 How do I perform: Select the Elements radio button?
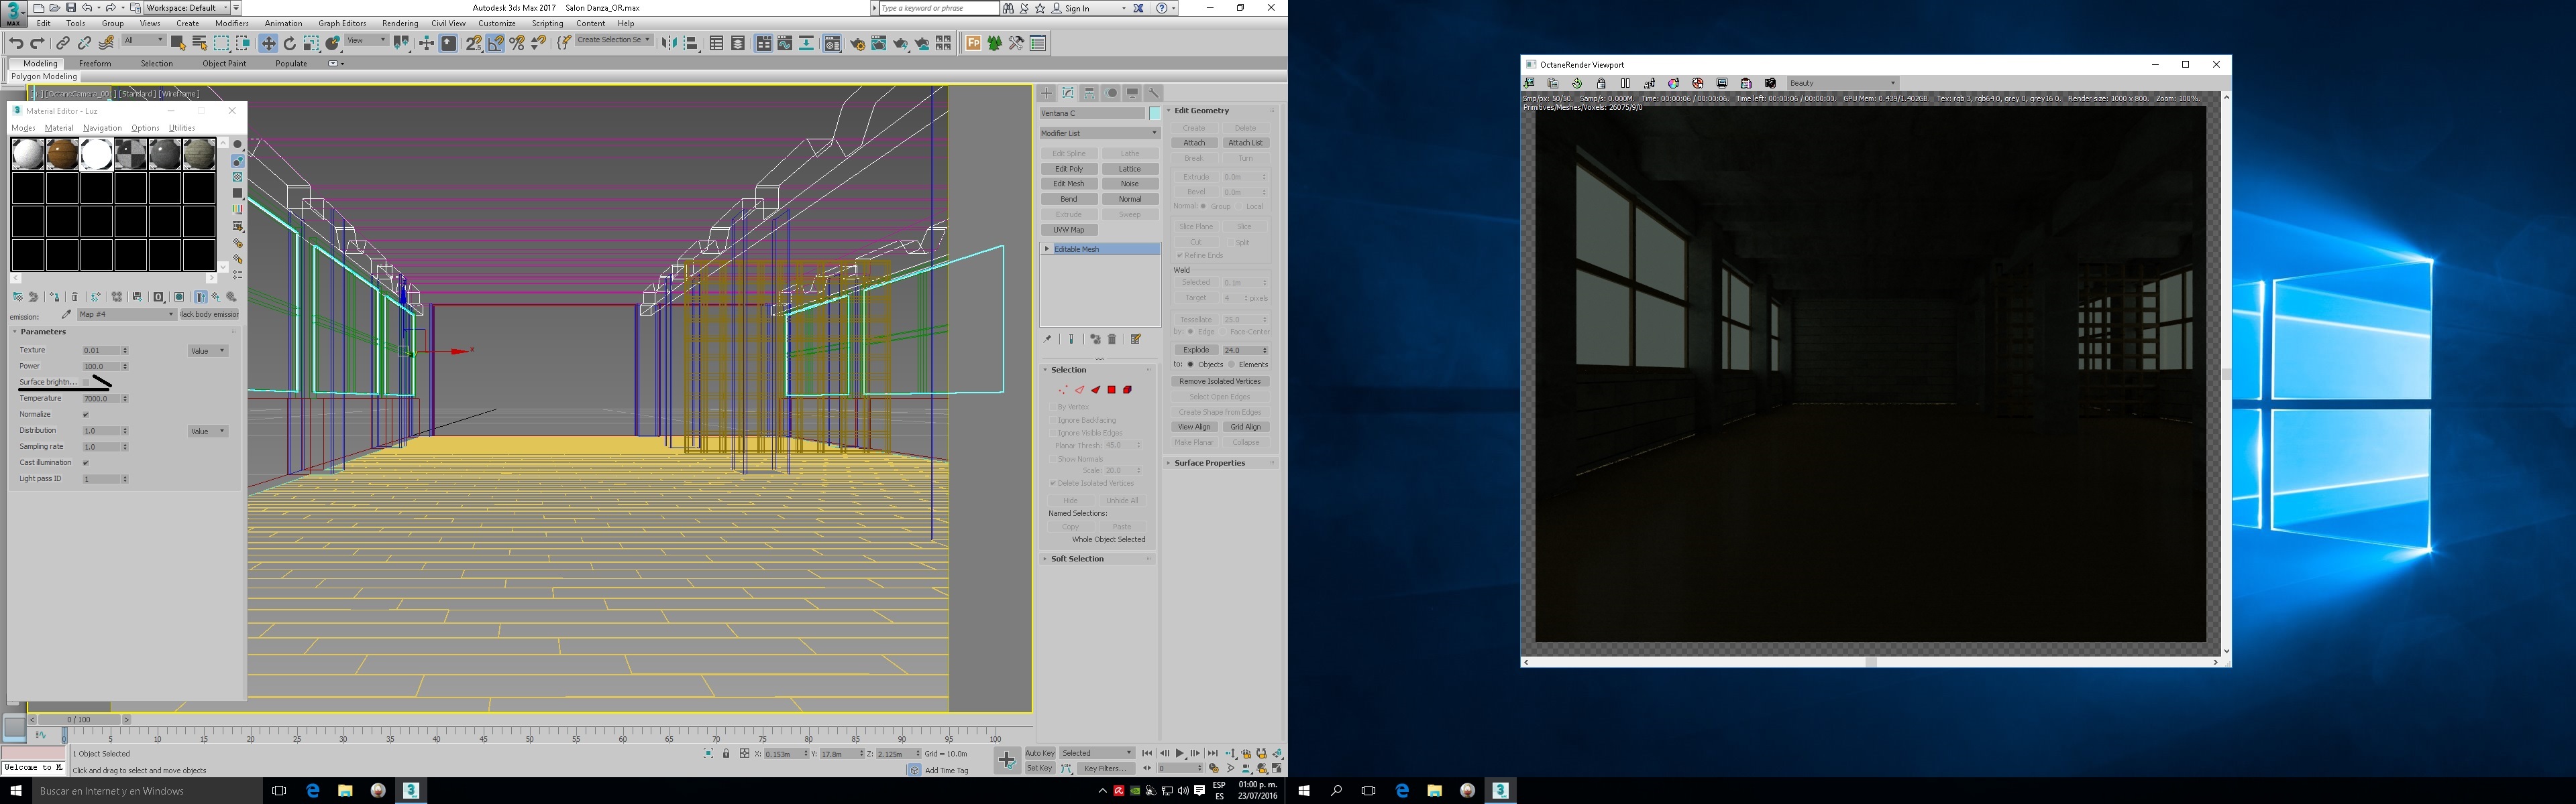[1232, 364]
